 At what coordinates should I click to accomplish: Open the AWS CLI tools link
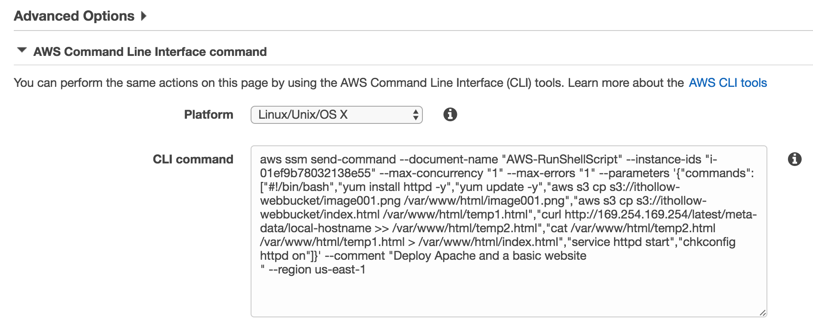pyautogui.click(x=727, y=83)
